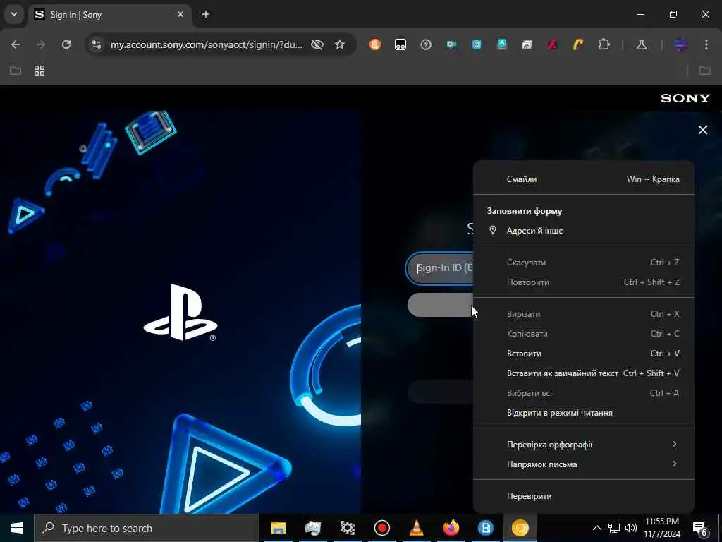Open the computer monitor app in taskbar
Image resolution: width=722 pixels, height=542 pixels.
point(312,528)
